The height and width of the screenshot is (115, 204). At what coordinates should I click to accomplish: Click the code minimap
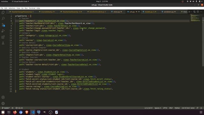pos(195,18)
